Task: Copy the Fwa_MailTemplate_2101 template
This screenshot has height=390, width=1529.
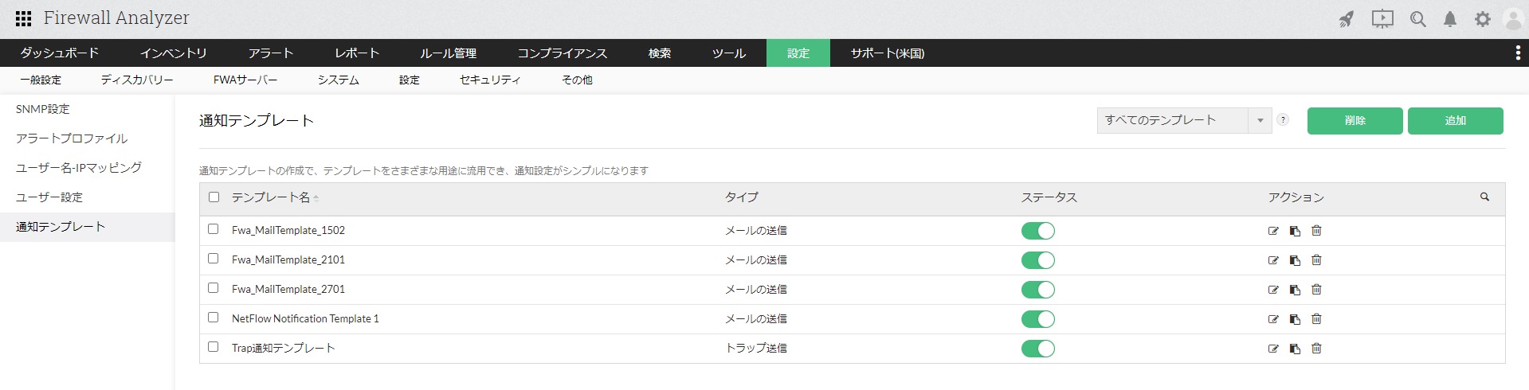Action: [1295, 260]
